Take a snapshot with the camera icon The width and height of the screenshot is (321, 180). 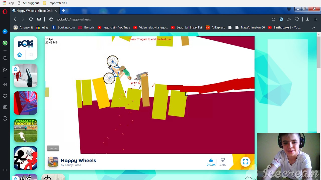[273, 19]
